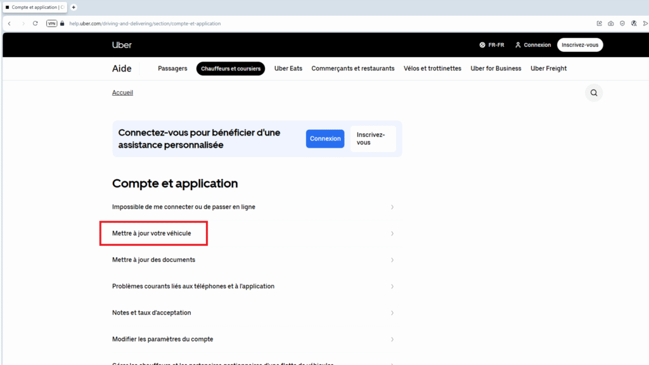Expand chevron of Mettre à jour votre véhicule
Screen dimensions: 649x365
[392, 233]
